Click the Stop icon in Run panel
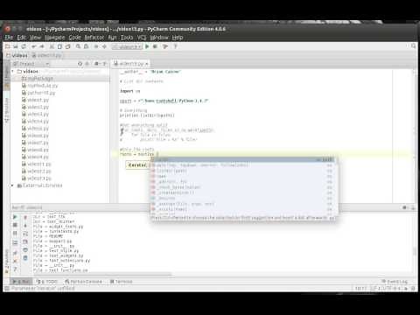The image size is (420, 315). [x=15, y=225]
